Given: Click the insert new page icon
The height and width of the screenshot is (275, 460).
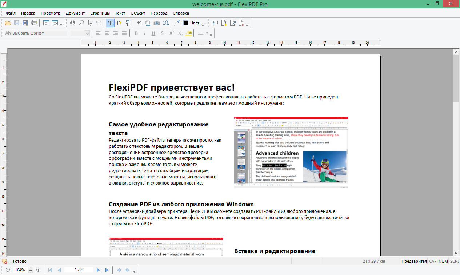Looking at the screenshot, I should pyautogui.click(x=224, y=23).
